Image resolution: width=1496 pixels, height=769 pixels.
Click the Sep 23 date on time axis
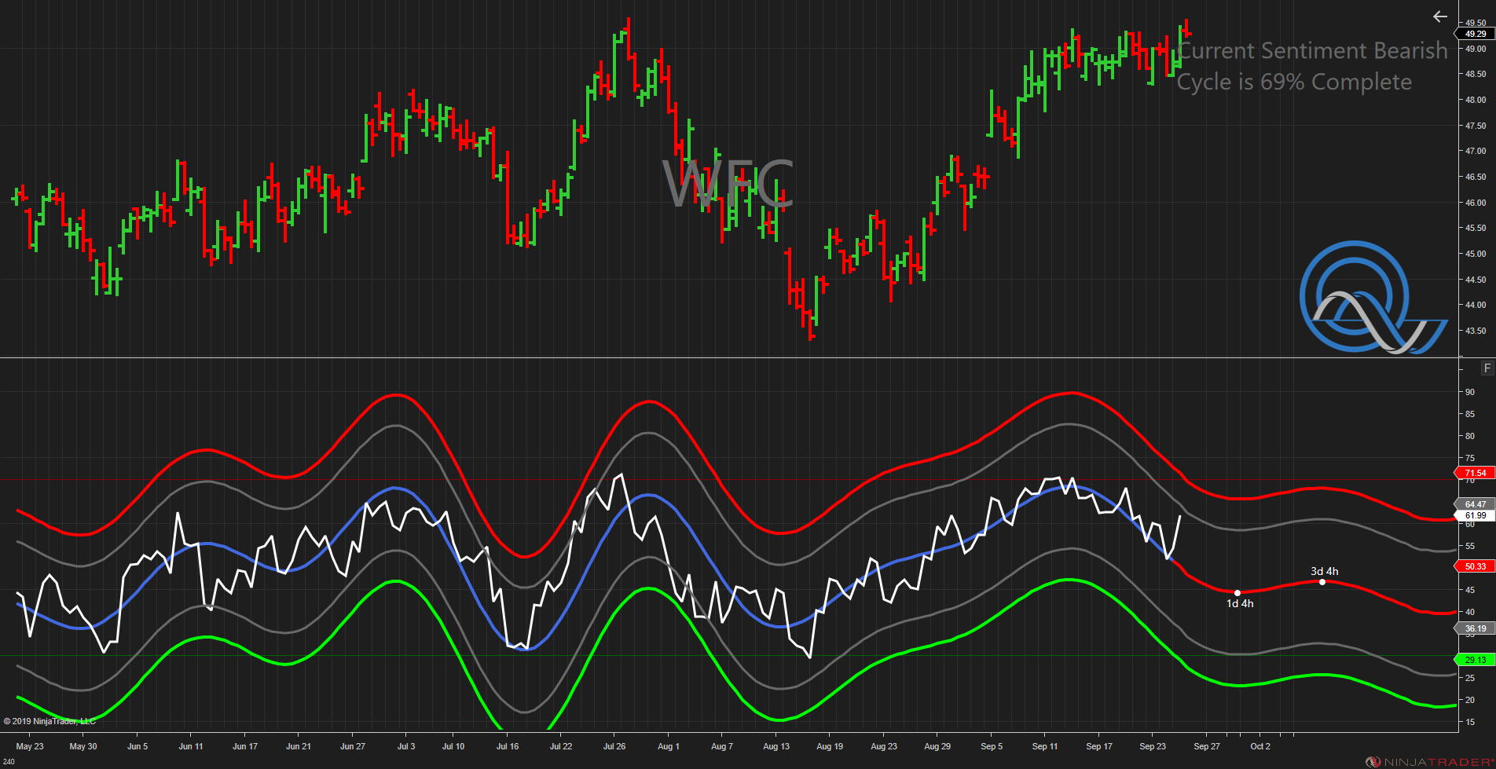click(1153, 746)
